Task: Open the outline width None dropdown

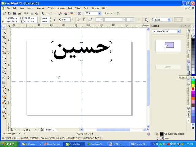Action: point(169,20)
